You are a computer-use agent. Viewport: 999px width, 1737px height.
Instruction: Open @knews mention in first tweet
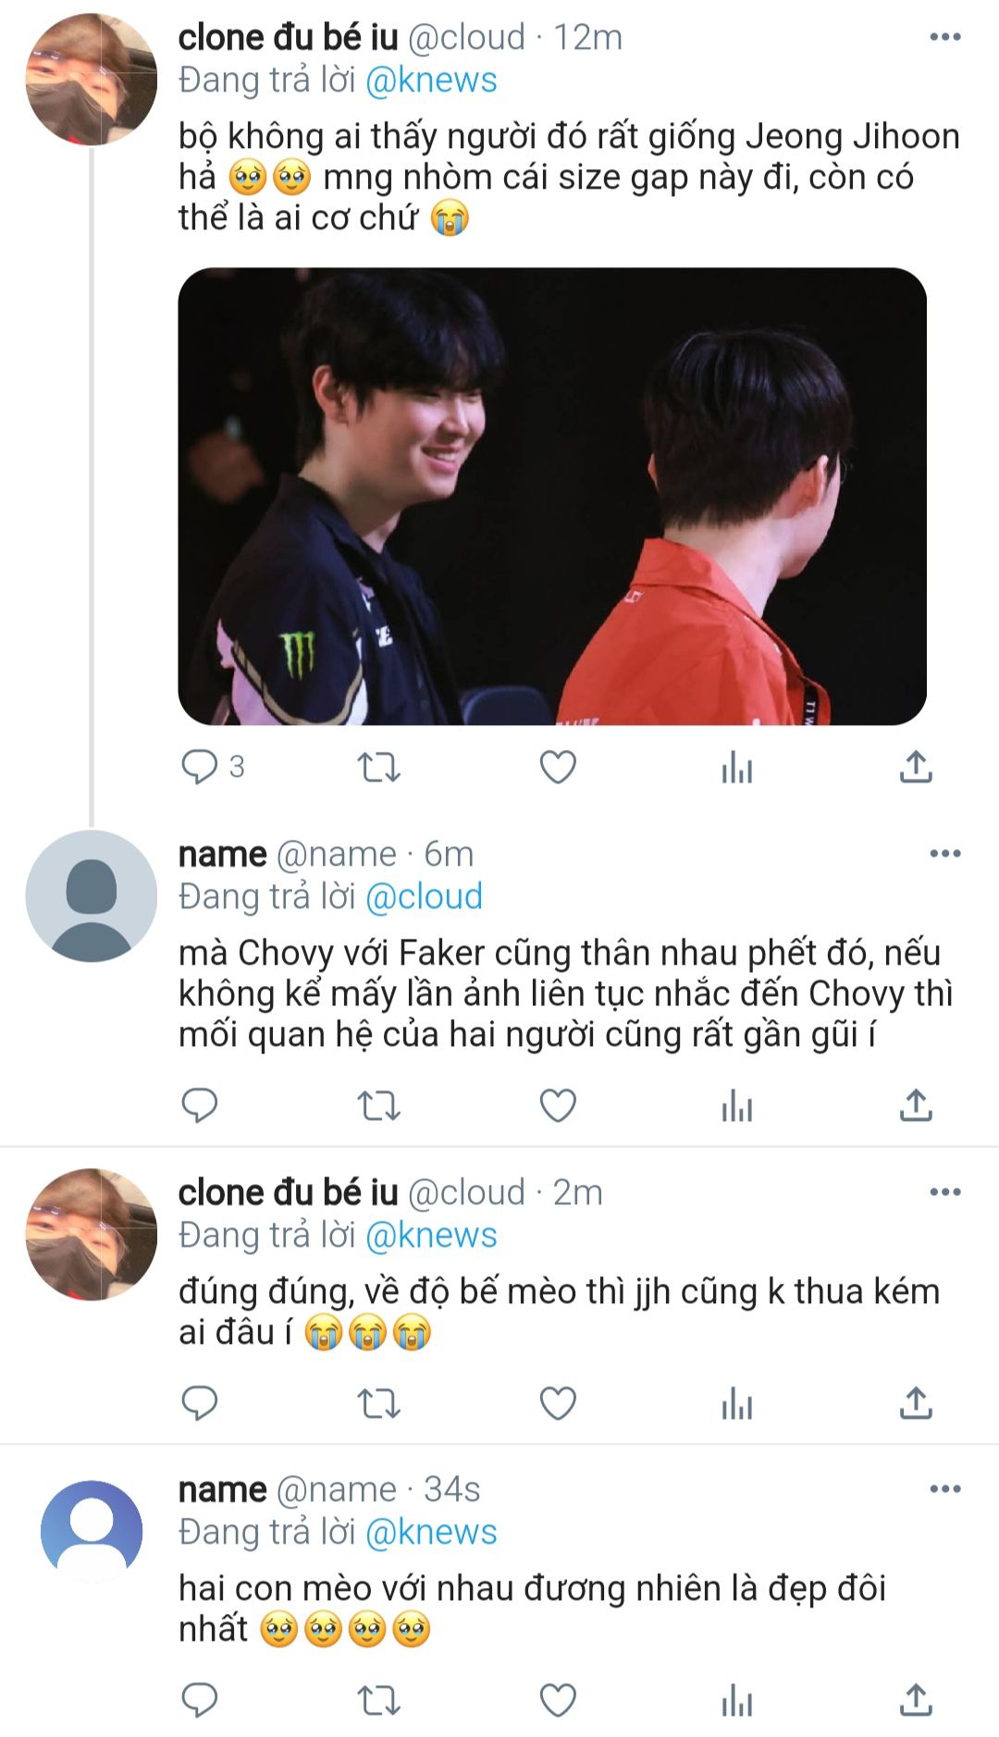[431, 80]
